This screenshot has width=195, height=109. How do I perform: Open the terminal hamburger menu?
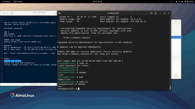(x=156, y=13)
